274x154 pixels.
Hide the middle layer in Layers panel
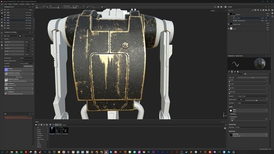point(229,24)
